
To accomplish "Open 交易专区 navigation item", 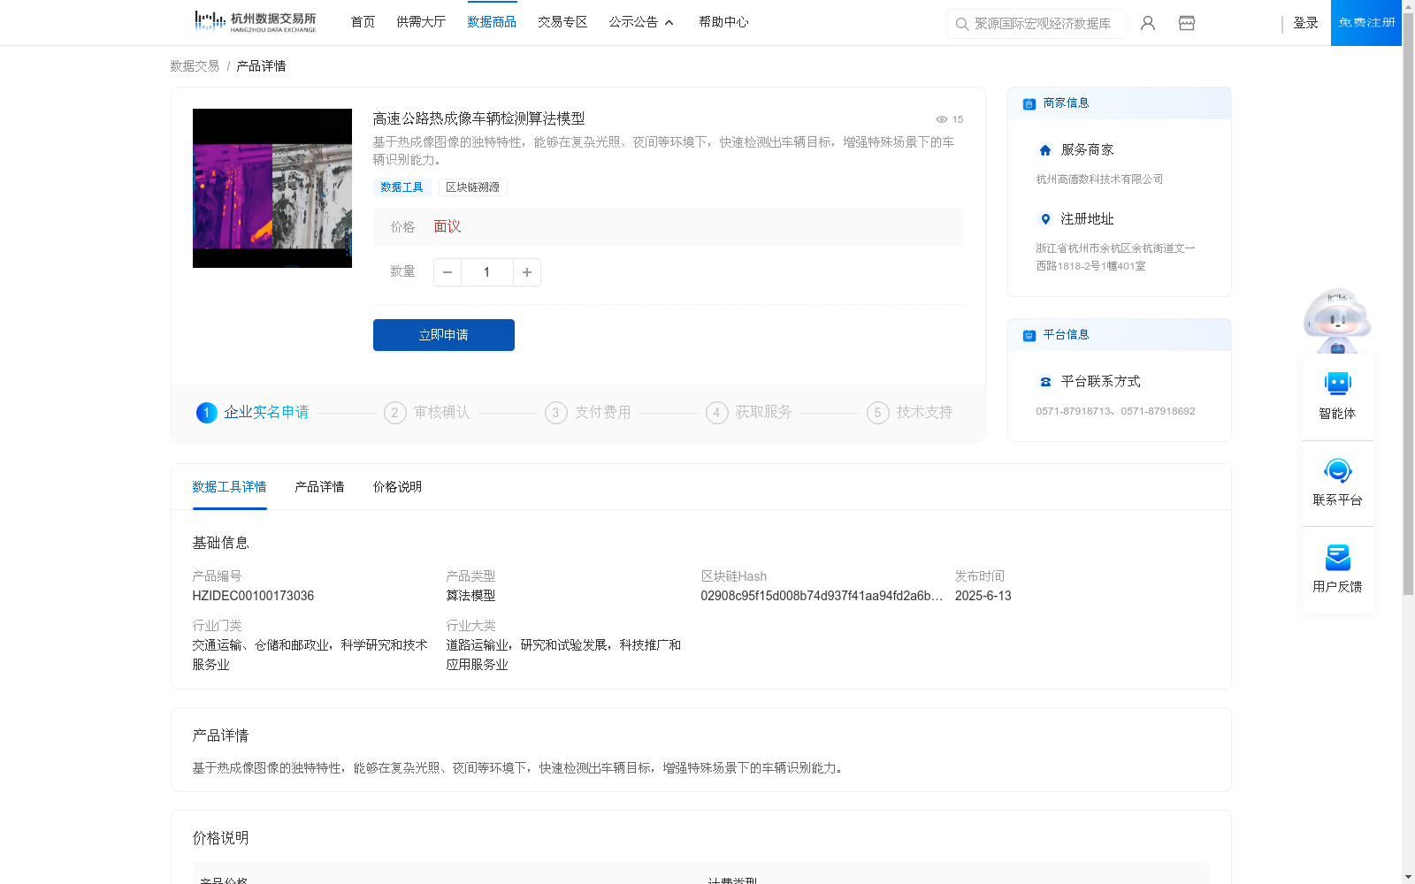I will click(x=562, y=22).
